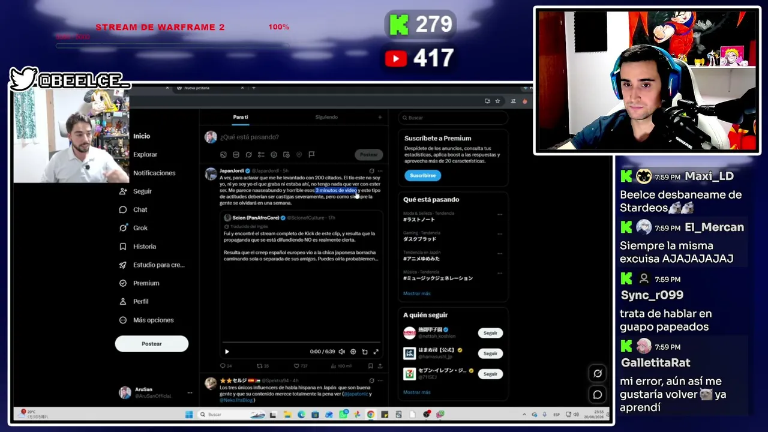Viewport: 768px width, 432px height.
Task: Open options for #ミュージックジェネレーション trend
Action: point(500,273)
